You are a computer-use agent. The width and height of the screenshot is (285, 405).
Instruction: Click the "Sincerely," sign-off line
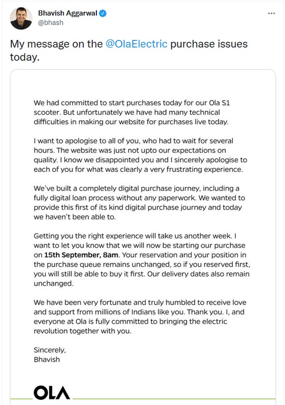pyautogui.click(x=50, y=350)
